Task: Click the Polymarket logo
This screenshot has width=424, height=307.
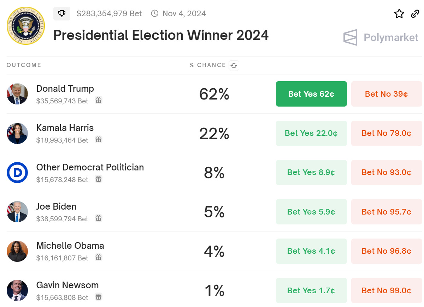Action: click(x=381, y=37)
